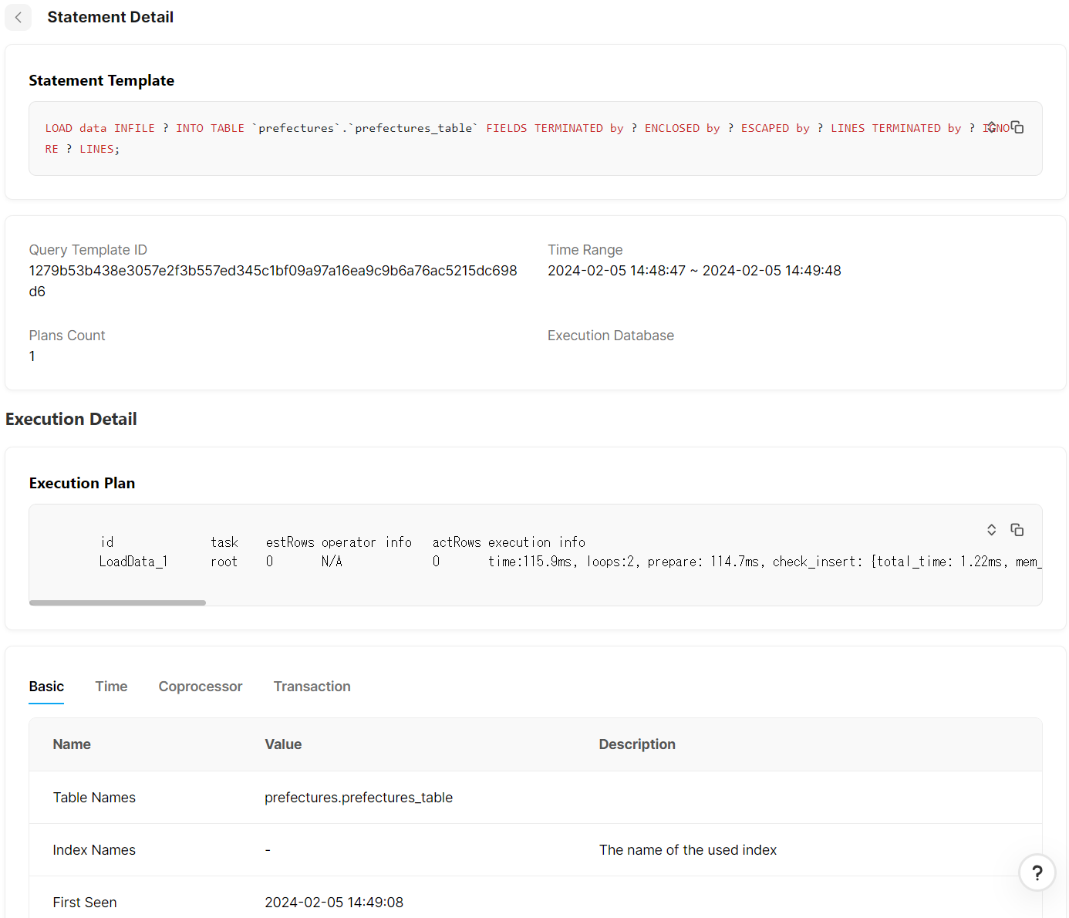Screen dimensions: 1069x918
Task: Select the Basic tab
Action: pos(46,687)
